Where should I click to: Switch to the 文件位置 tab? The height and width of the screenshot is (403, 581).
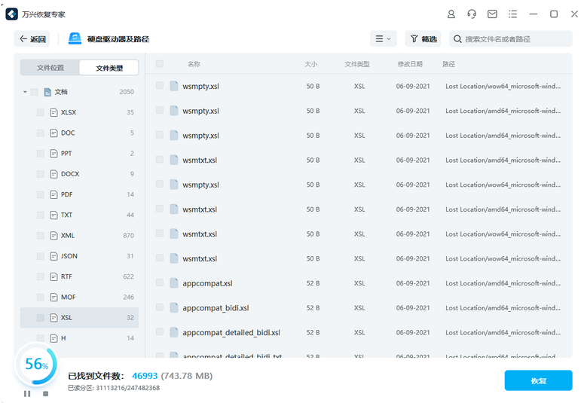(x=50, y=68)
